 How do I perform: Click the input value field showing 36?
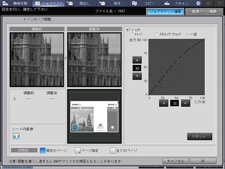click(175, 103)
